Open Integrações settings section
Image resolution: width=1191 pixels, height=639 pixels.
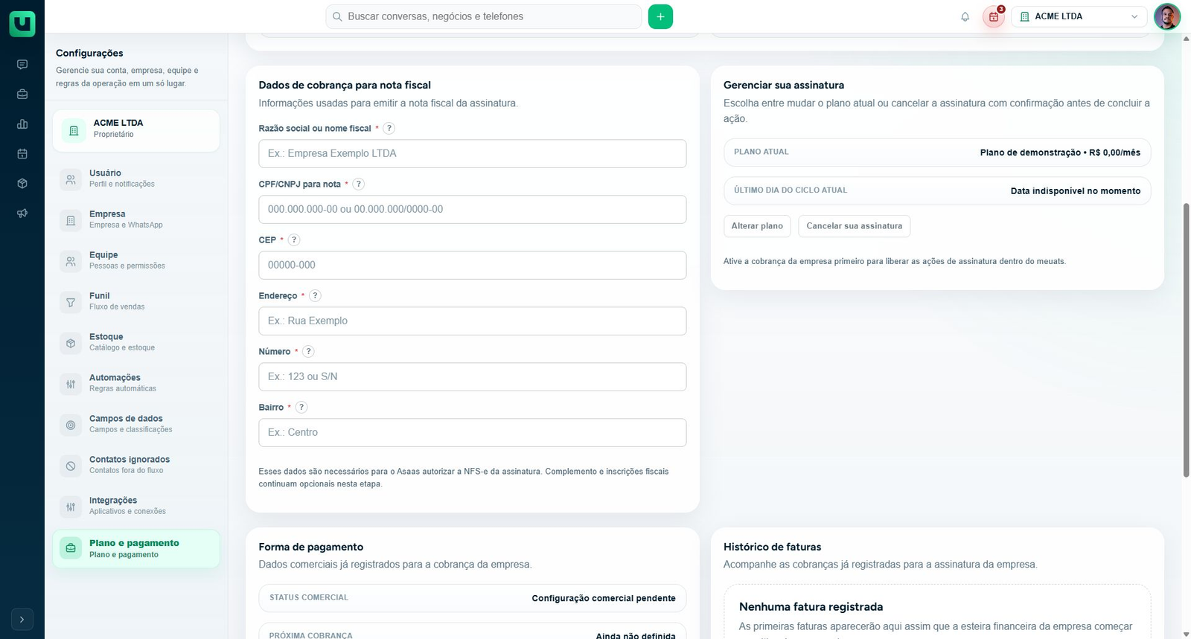click(136, 506)
